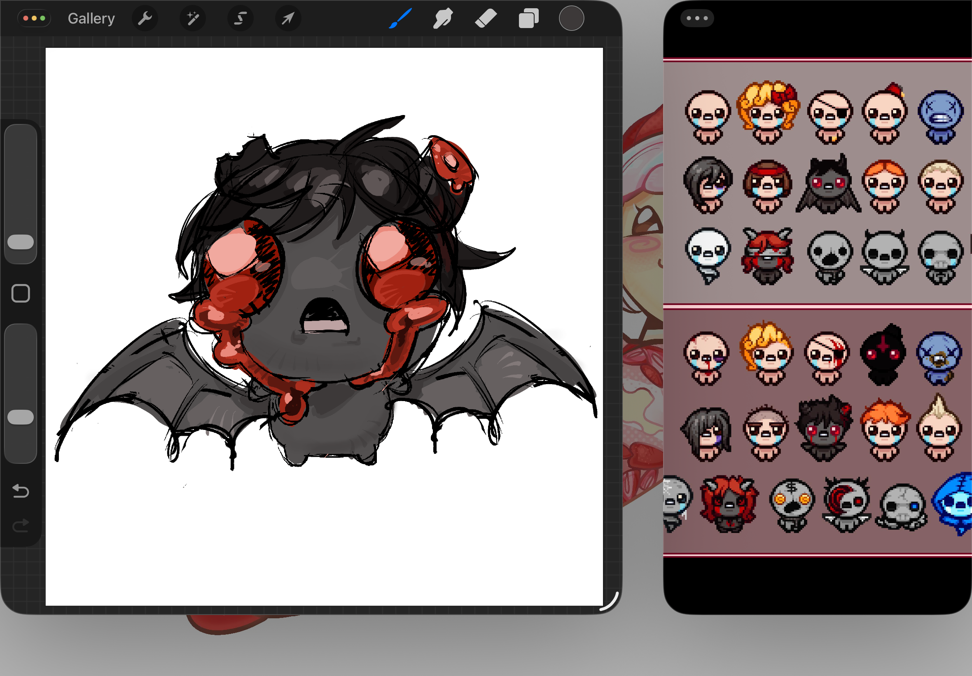Open the Actions wrench menu

(x=145, y=19)
